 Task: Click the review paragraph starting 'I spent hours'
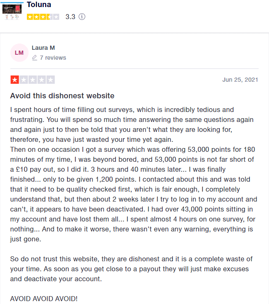tap(134, 174)
